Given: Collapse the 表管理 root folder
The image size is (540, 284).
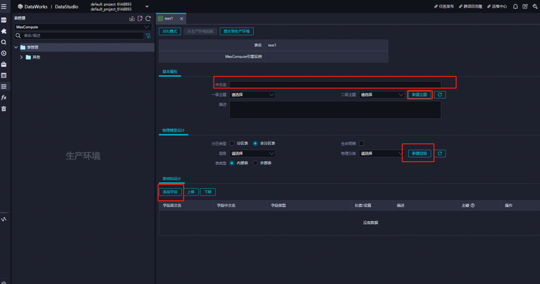Looking at the screenshot, I should (x=16, y=47).
